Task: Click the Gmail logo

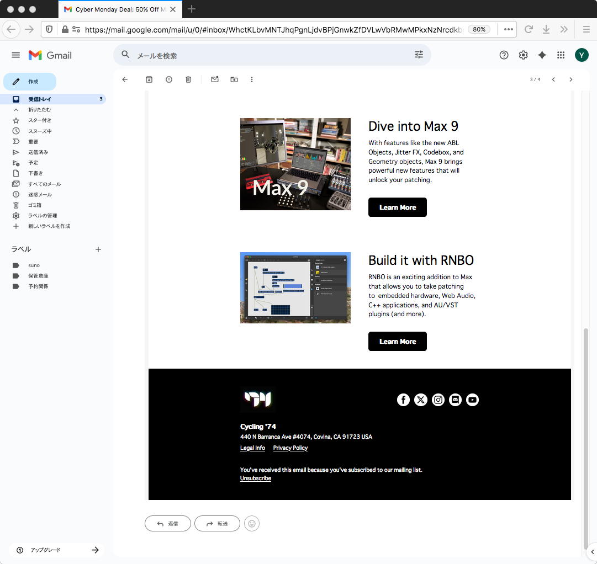Action: (50, 55)
